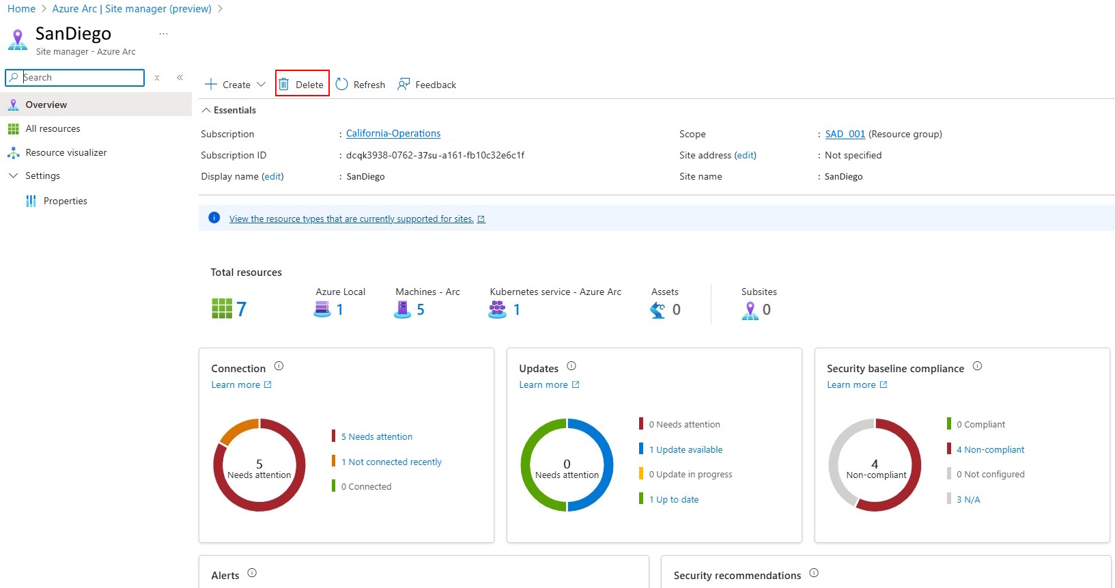Image resolution: width=1115 pixels, height=588 pixels.
Task: Click info icon beside Connection title
Action: point(279,366)
